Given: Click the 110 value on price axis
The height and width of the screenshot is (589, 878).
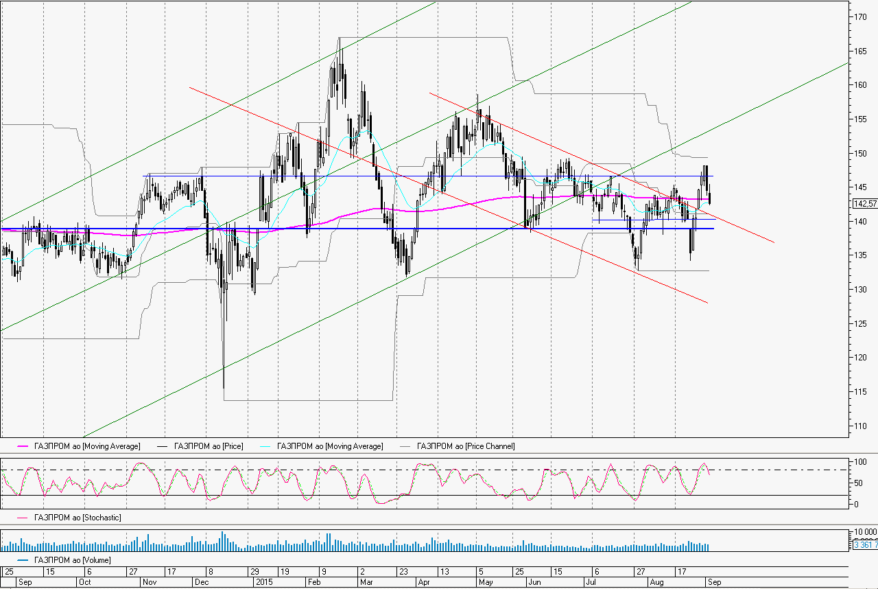Looking at the screenshot, I should click(x=859, y=426).
